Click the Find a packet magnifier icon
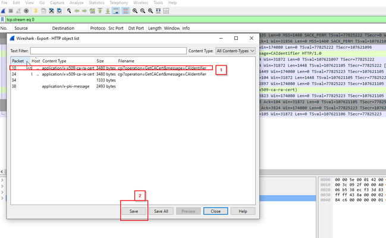386x238 pixels. click(x=69, y=11)
